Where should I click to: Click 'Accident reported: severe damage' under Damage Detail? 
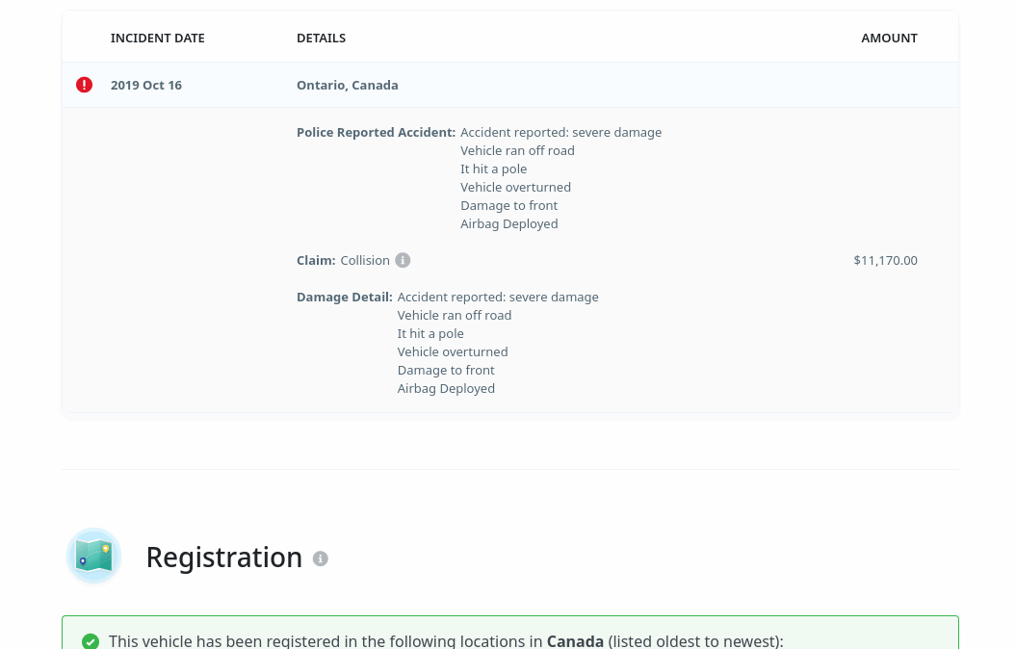pos(498,298)
